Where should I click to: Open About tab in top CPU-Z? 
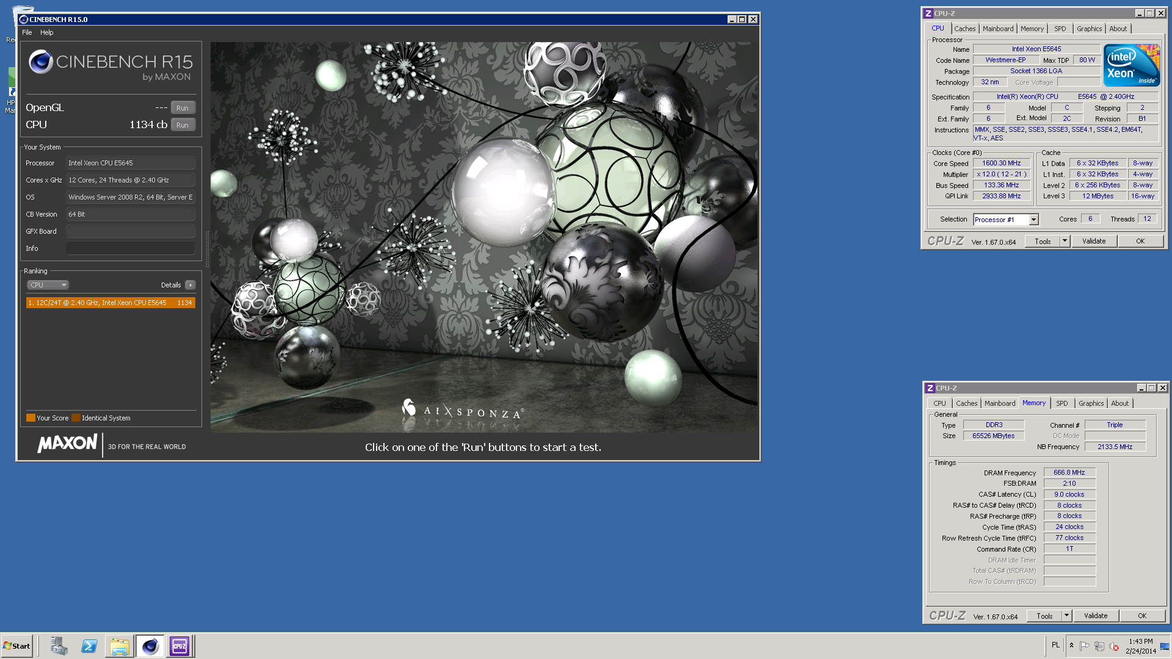pos(1118,29)
